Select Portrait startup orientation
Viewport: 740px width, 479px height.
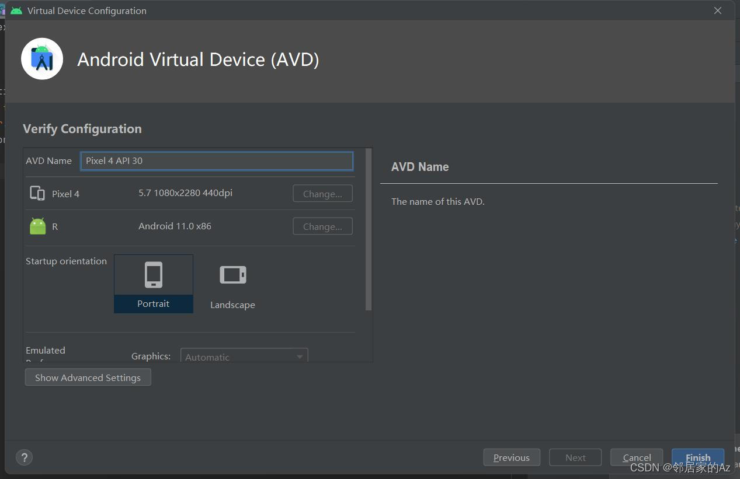(x=154, y=284)
